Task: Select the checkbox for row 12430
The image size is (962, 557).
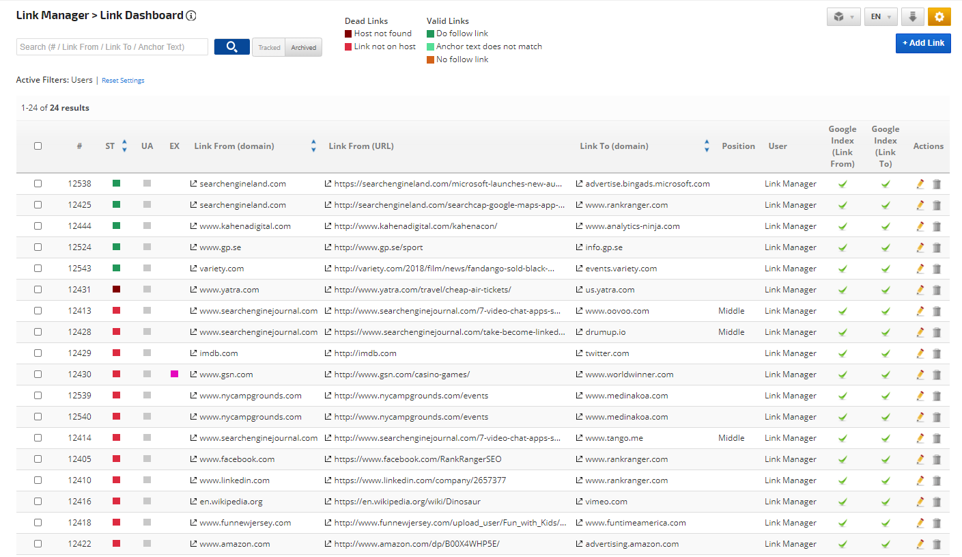Action: point(38,375)
